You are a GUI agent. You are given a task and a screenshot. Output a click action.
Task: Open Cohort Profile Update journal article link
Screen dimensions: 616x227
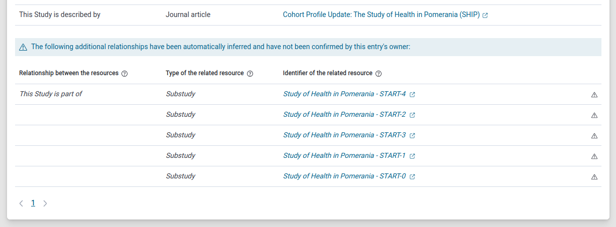click(x=381, y=15)
